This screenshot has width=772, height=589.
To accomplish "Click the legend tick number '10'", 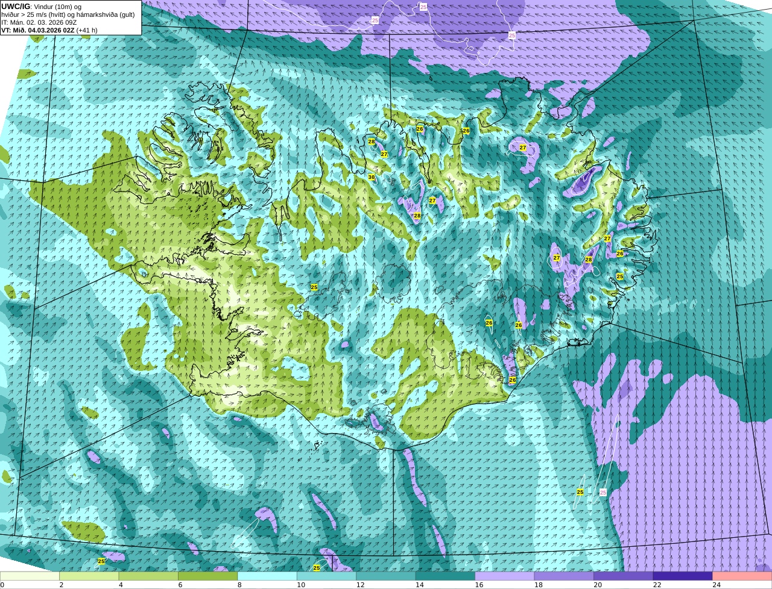I will [x=300, y=585].
